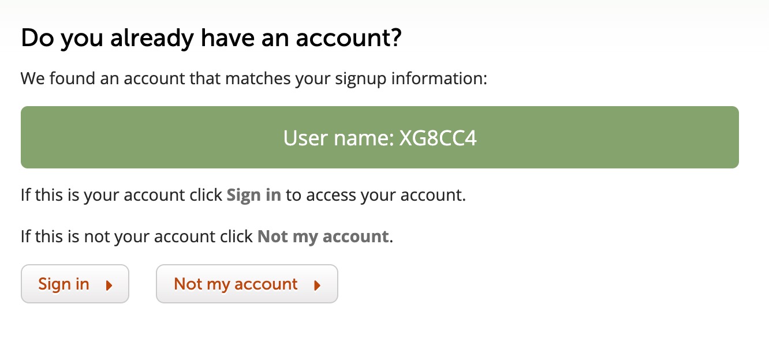The height and width of the screenshot is (338, 769).
Task: Click the "Sign in" label on the button
Action: (64, 284)
